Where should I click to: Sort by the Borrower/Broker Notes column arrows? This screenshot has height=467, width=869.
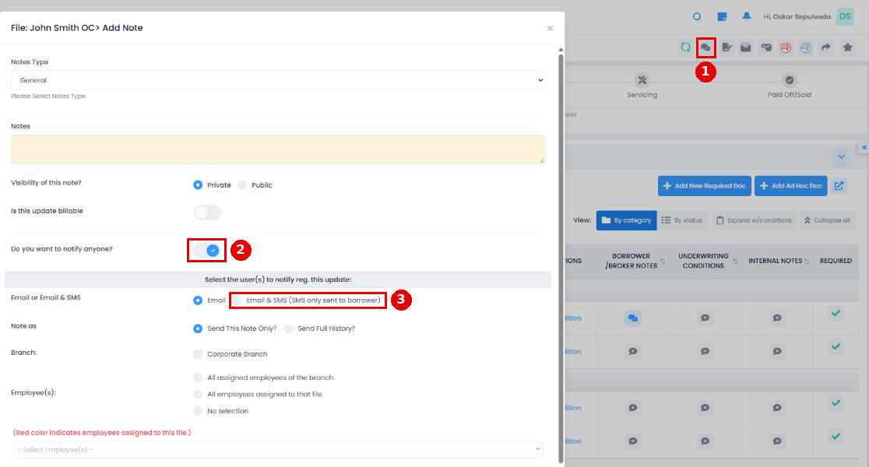pyautogui.click(x=663, y=261)
